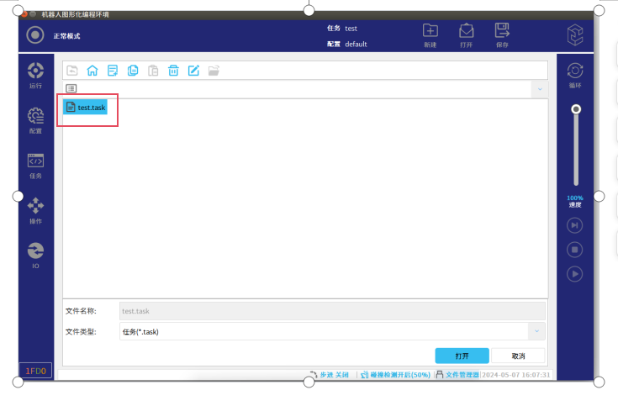Switch to the 任务 (Task) tab in sidebar

[x=35, y=166]
